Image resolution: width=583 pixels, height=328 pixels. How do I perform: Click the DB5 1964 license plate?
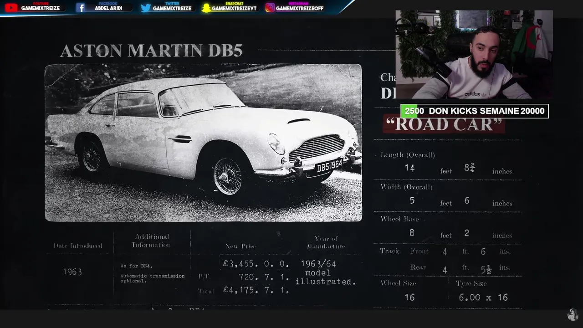pyautogui.click(x=329, y=165)
